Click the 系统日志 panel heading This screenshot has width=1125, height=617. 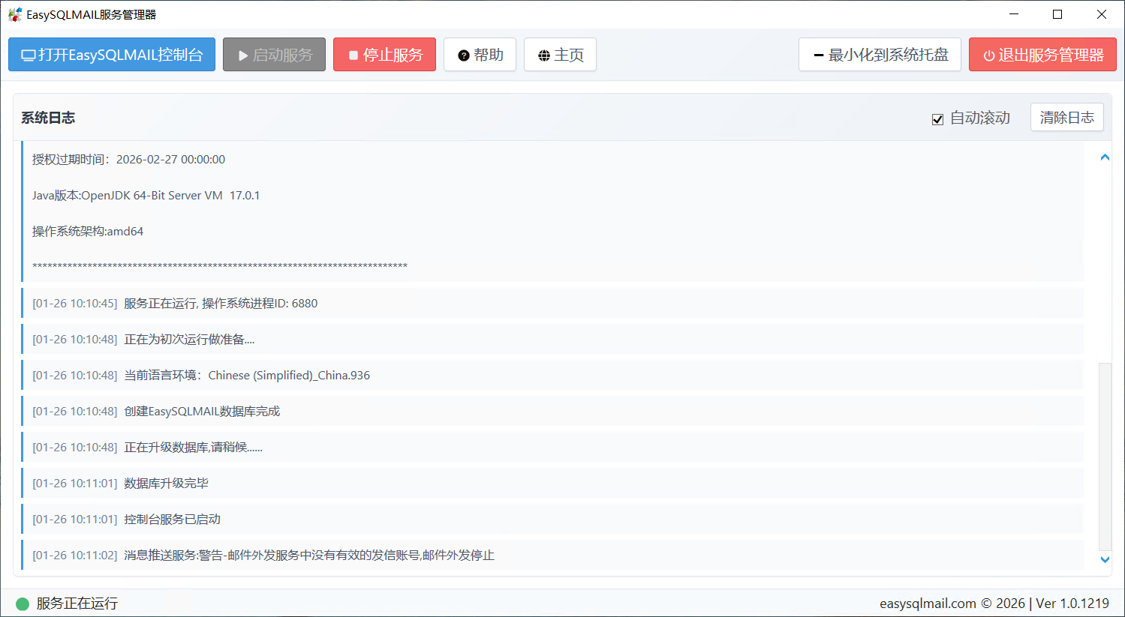(x=48, y=118)
